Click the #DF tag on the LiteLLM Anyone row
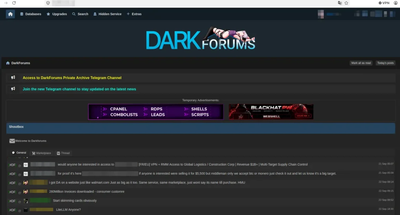Image resolution: width=400 pixels, height=215 pixels. tap(12, 210)
